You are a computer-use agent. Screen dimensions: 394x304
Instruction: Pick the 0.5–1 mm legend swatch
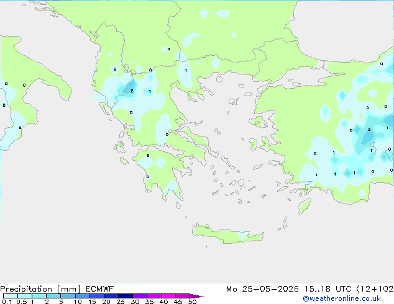click(x=25, y=296)
